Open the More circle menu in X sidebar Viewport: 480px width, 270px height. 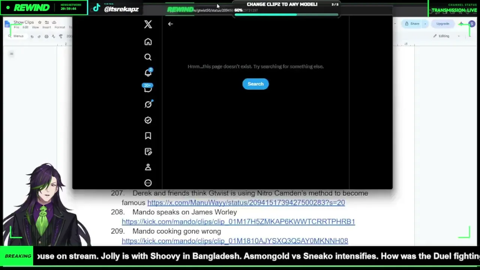(148, 183)
